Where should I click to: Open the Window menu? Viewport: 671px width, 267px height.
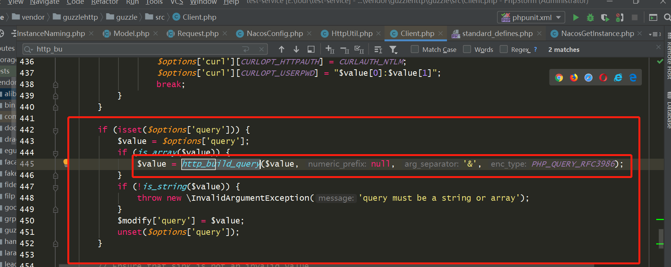[203, 2]
